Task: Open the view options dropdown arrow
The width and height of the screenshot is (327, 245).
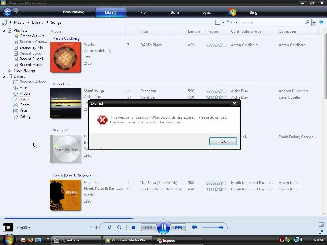Action: (x=237, y=22)
